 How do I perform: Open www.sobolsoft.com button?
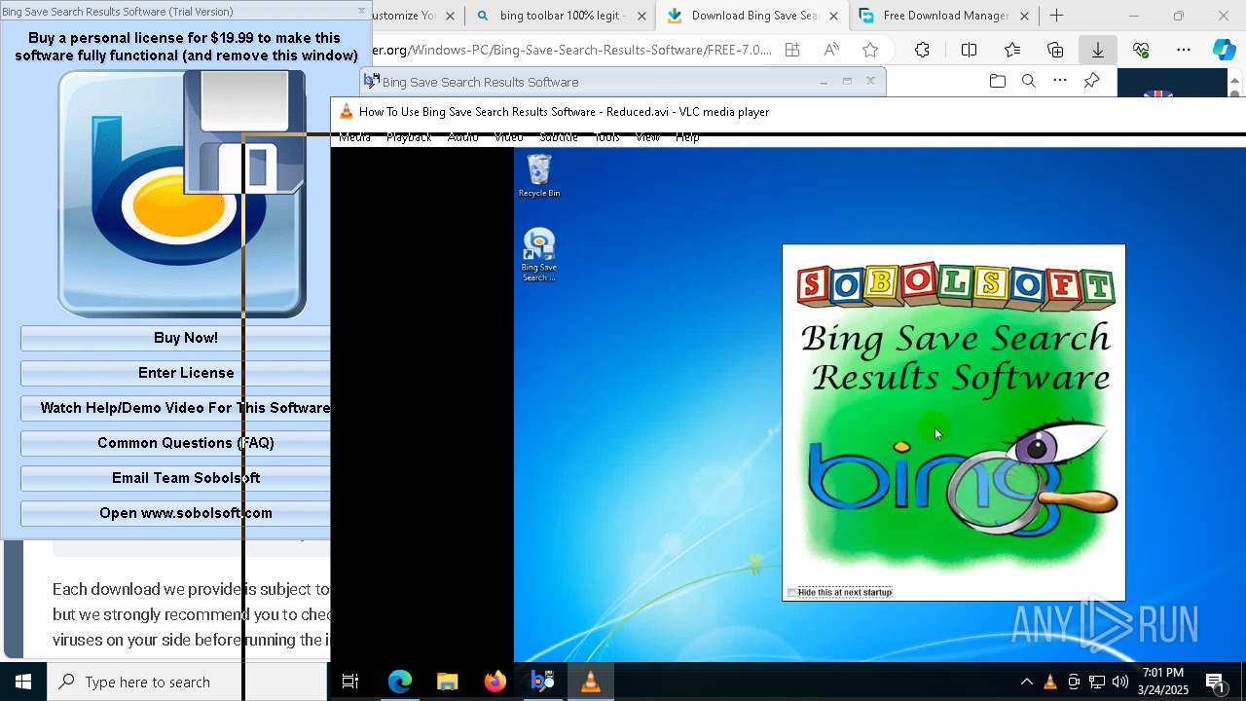click(x=185, y=513)
